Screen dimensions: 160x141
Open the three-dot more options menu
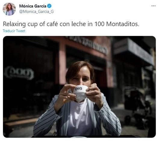click(x=153, y=6)
